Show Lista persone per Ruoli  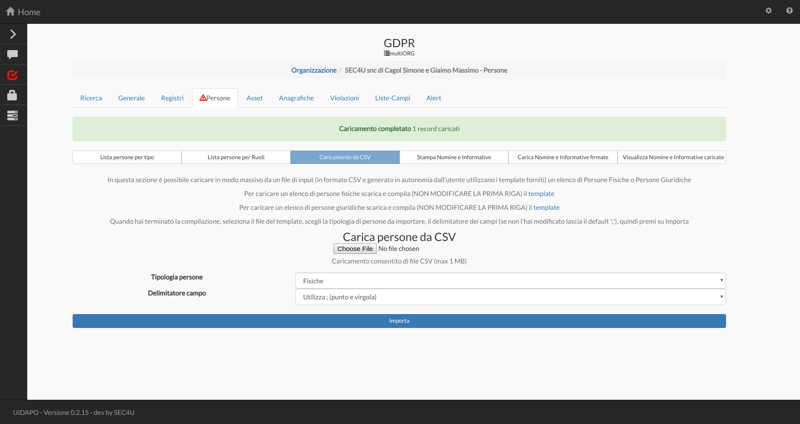coord(236,157)
